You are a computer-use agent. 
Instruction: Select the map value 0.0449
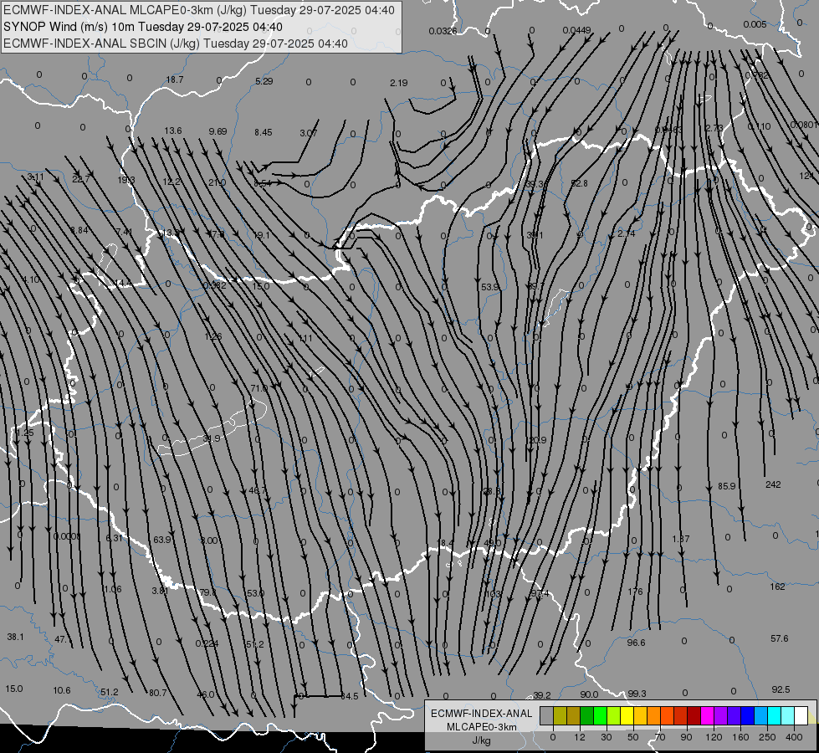tap(576, 30)
